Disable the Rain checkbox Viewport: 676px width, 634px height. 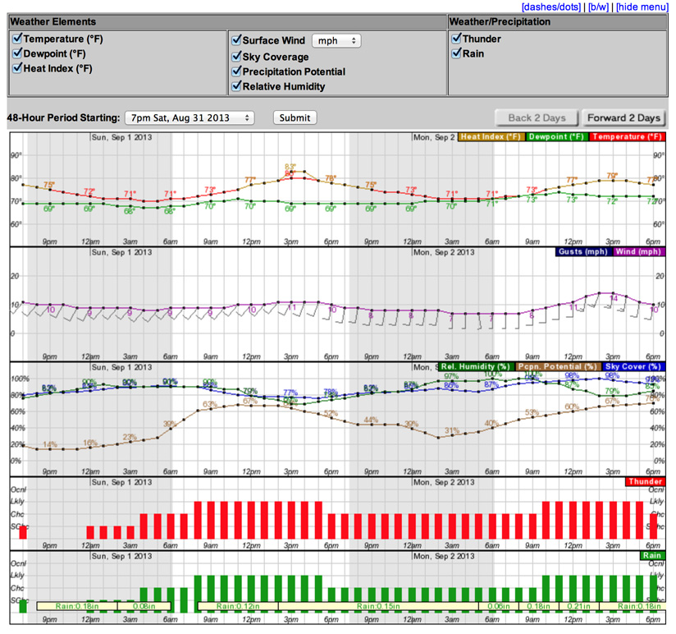coord(456,53)
